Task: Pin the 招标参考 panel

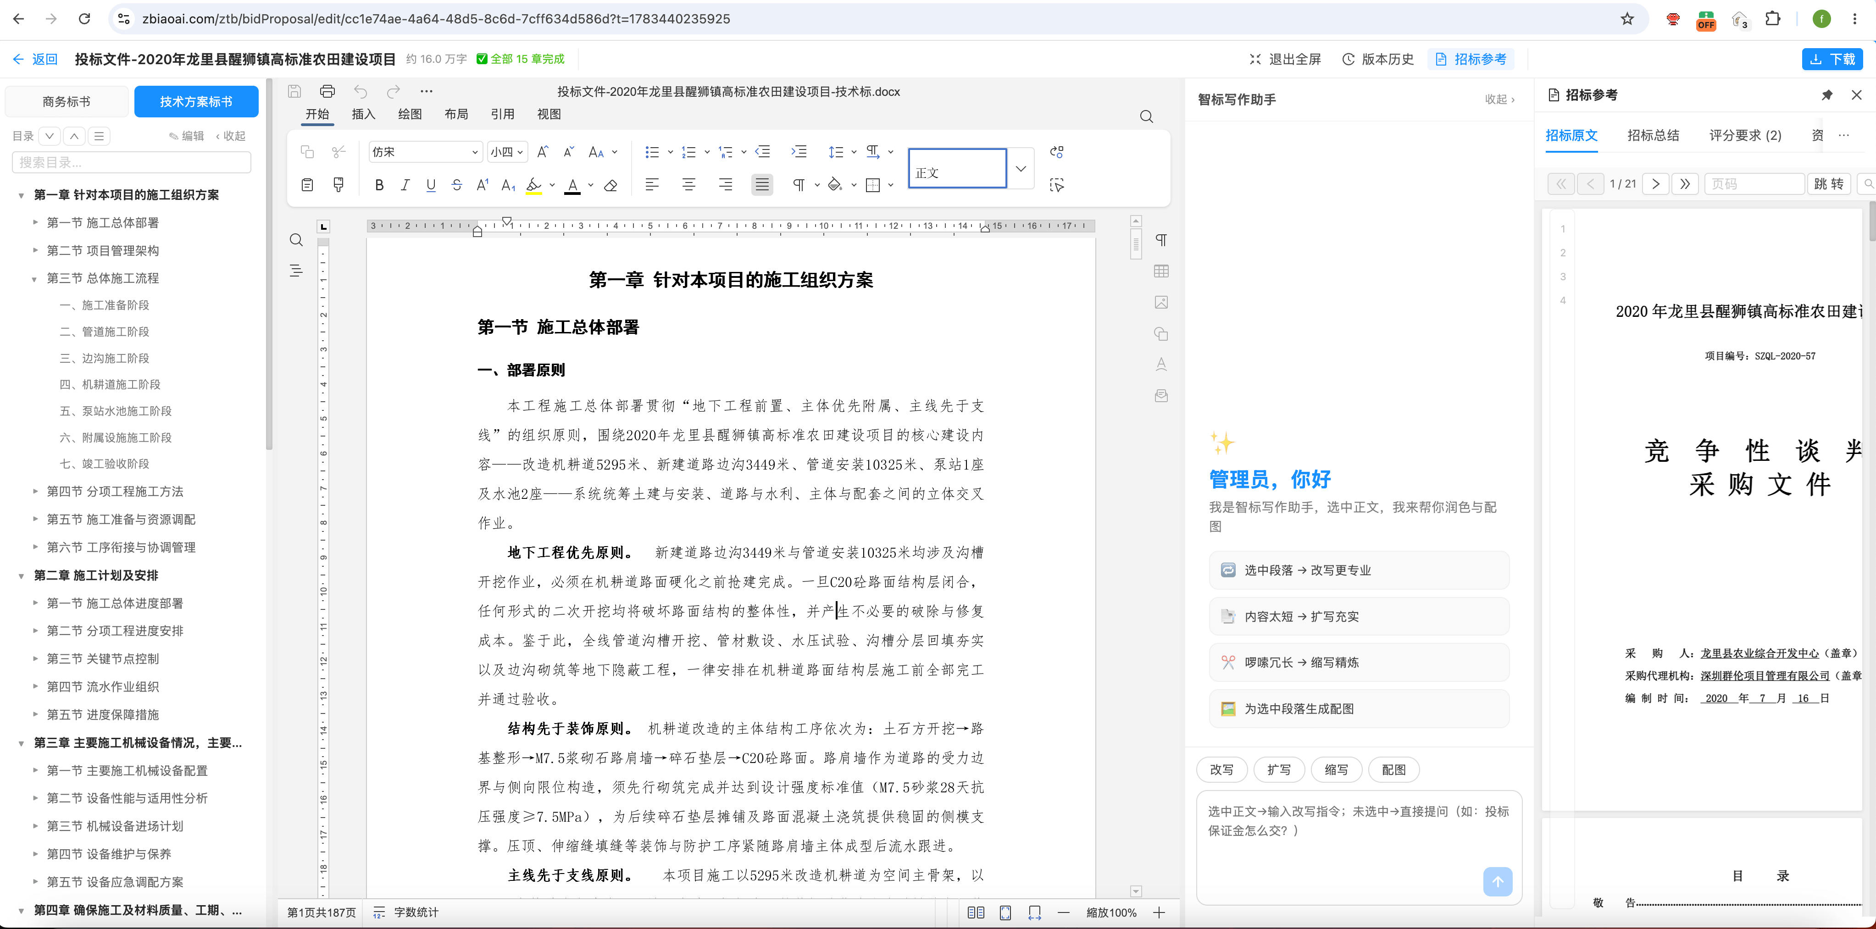Action: click(1826, 94)
